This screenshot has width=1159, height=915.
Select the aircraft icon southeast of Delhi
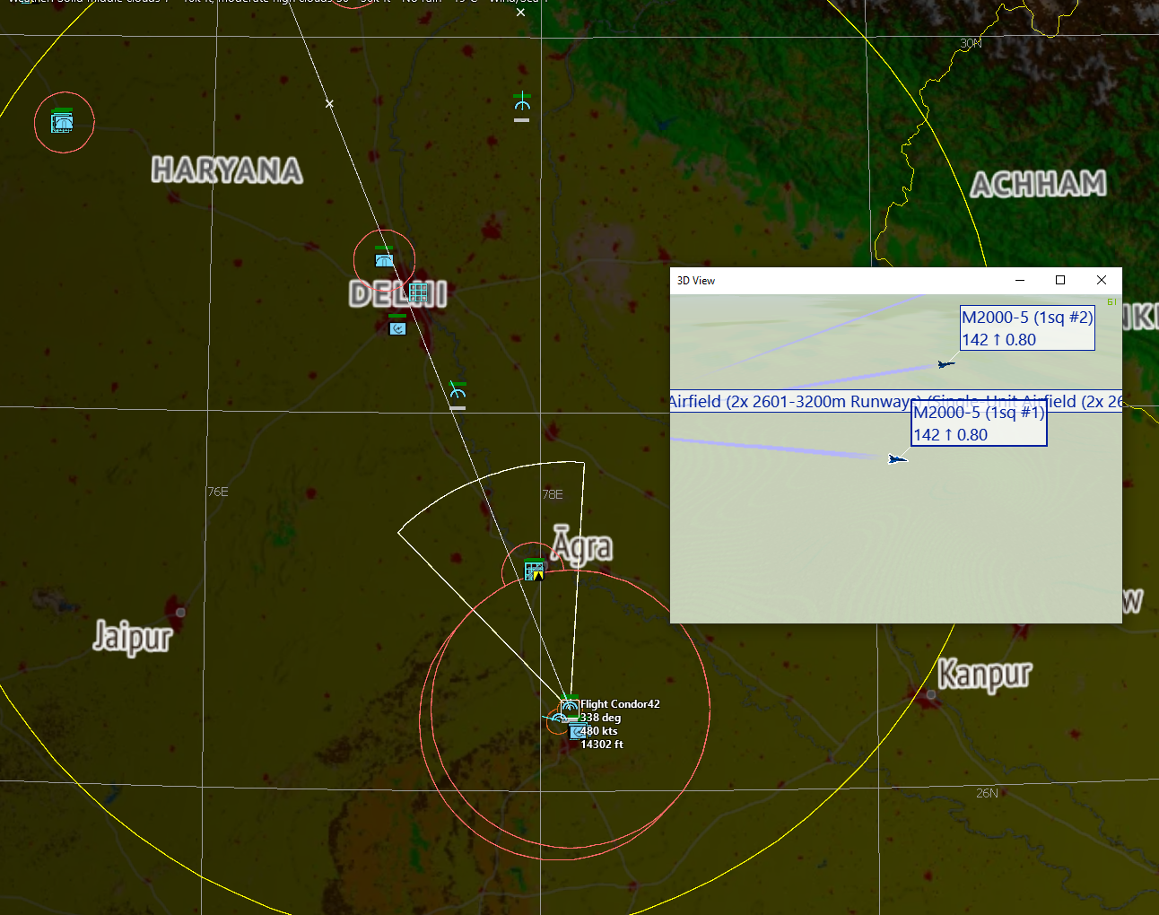457,395
